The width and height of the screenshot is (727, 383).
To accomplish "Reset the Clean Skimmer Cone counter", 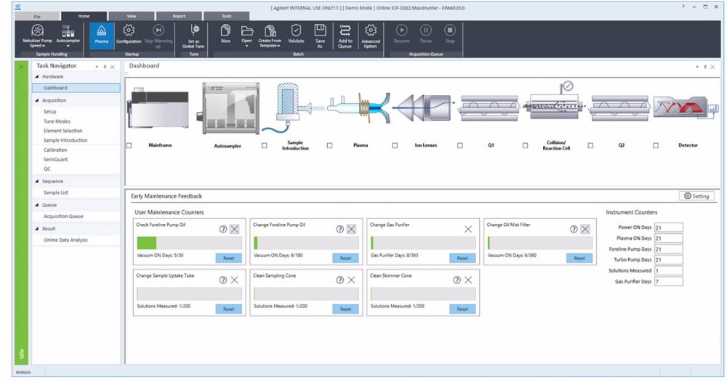I will (x=462, y=310).
